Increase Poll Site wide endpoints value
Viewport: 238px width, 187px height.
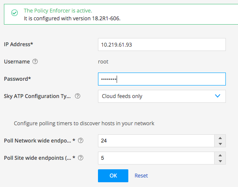point(220,155)
